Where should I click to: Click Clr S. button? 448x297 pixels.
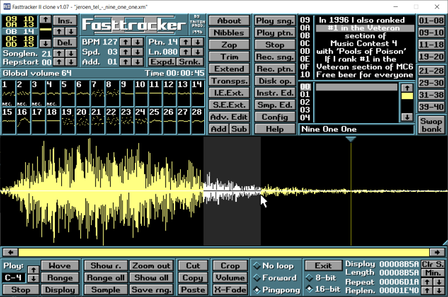pos(433,264)
